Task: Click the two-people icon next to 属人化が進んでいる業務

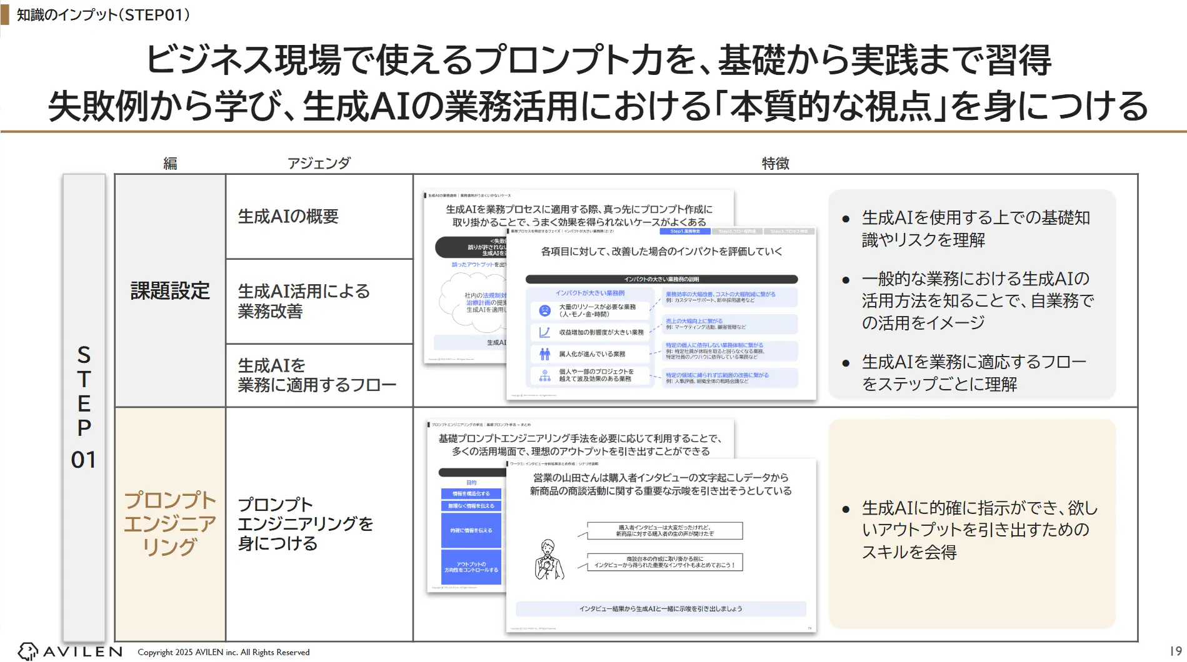Action: pos(544,354)
